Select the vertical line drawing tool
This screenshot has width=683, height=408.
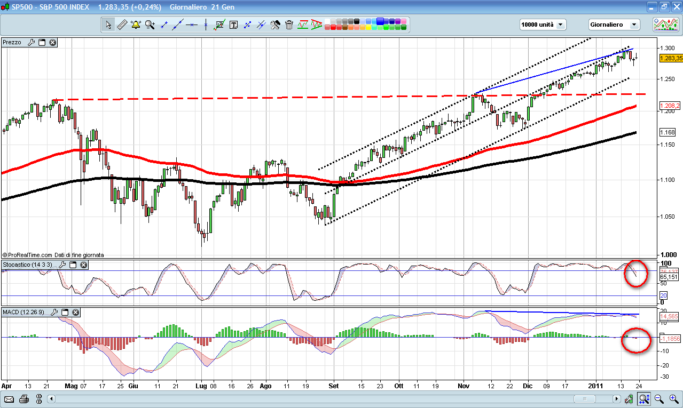(206, 25)
